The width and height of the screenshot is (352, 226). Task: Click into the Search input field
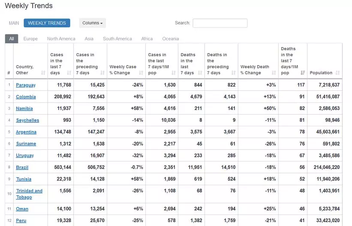click(220, 23)
